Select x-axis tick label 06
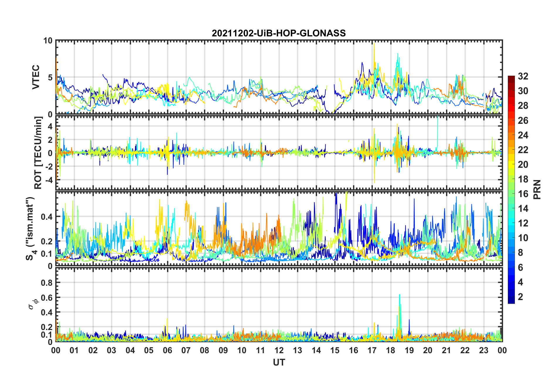The image size is (558, 379). coord(167,350)
